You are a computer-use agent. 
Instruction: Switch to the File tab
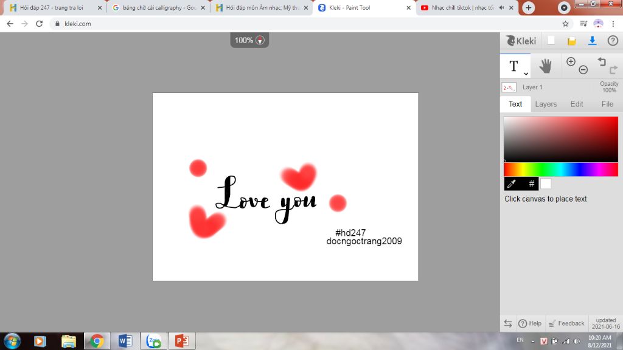point(607,104)
